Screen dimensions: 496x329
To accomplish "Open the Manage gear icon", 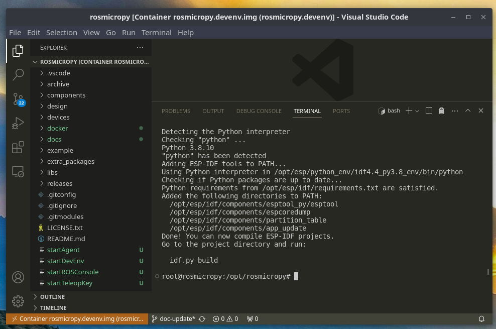I will [18, 301].
